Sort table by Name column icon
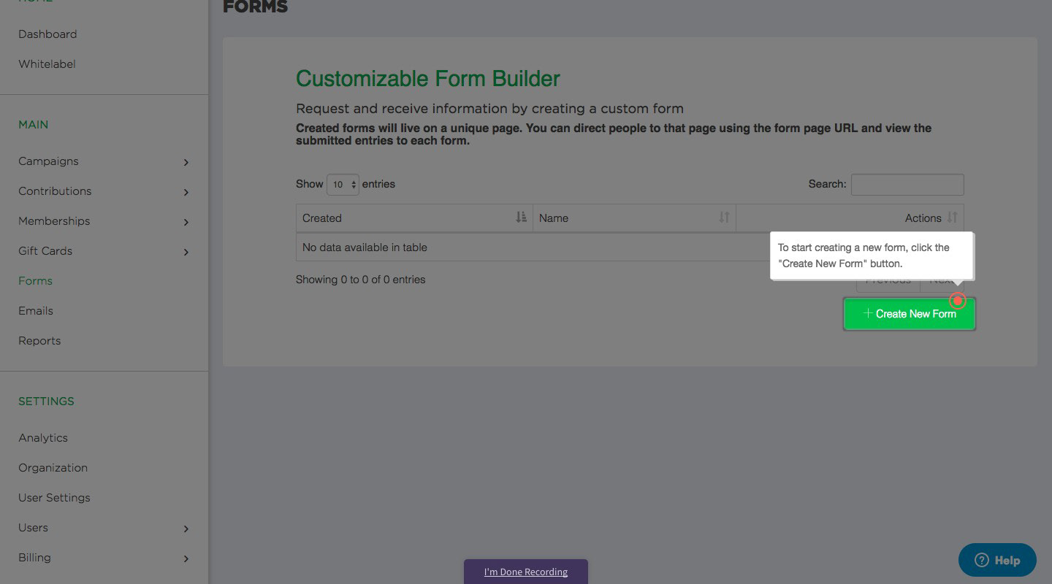The image size is (1052, 584). (724, 218)
